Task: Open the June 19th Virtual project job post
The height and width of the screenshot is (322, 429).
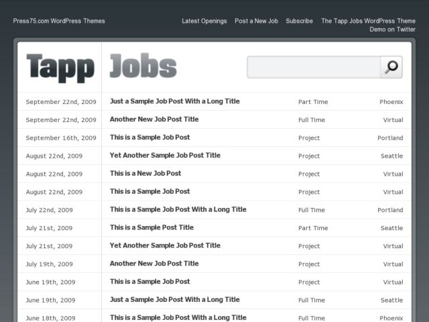Action: pos(150,282)
